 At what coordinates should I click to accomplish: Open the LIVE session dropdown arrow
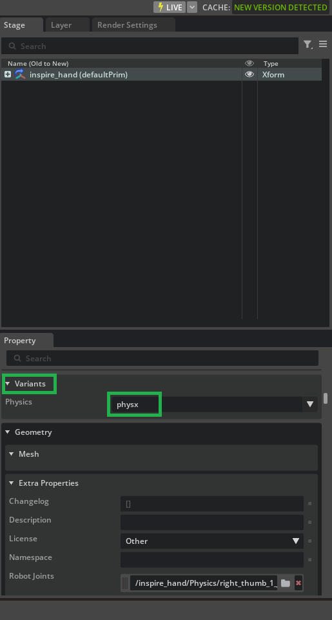(191, 7)
